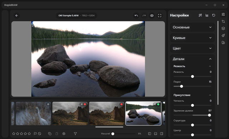
Task: Rate image five stars
Action: 29,134
